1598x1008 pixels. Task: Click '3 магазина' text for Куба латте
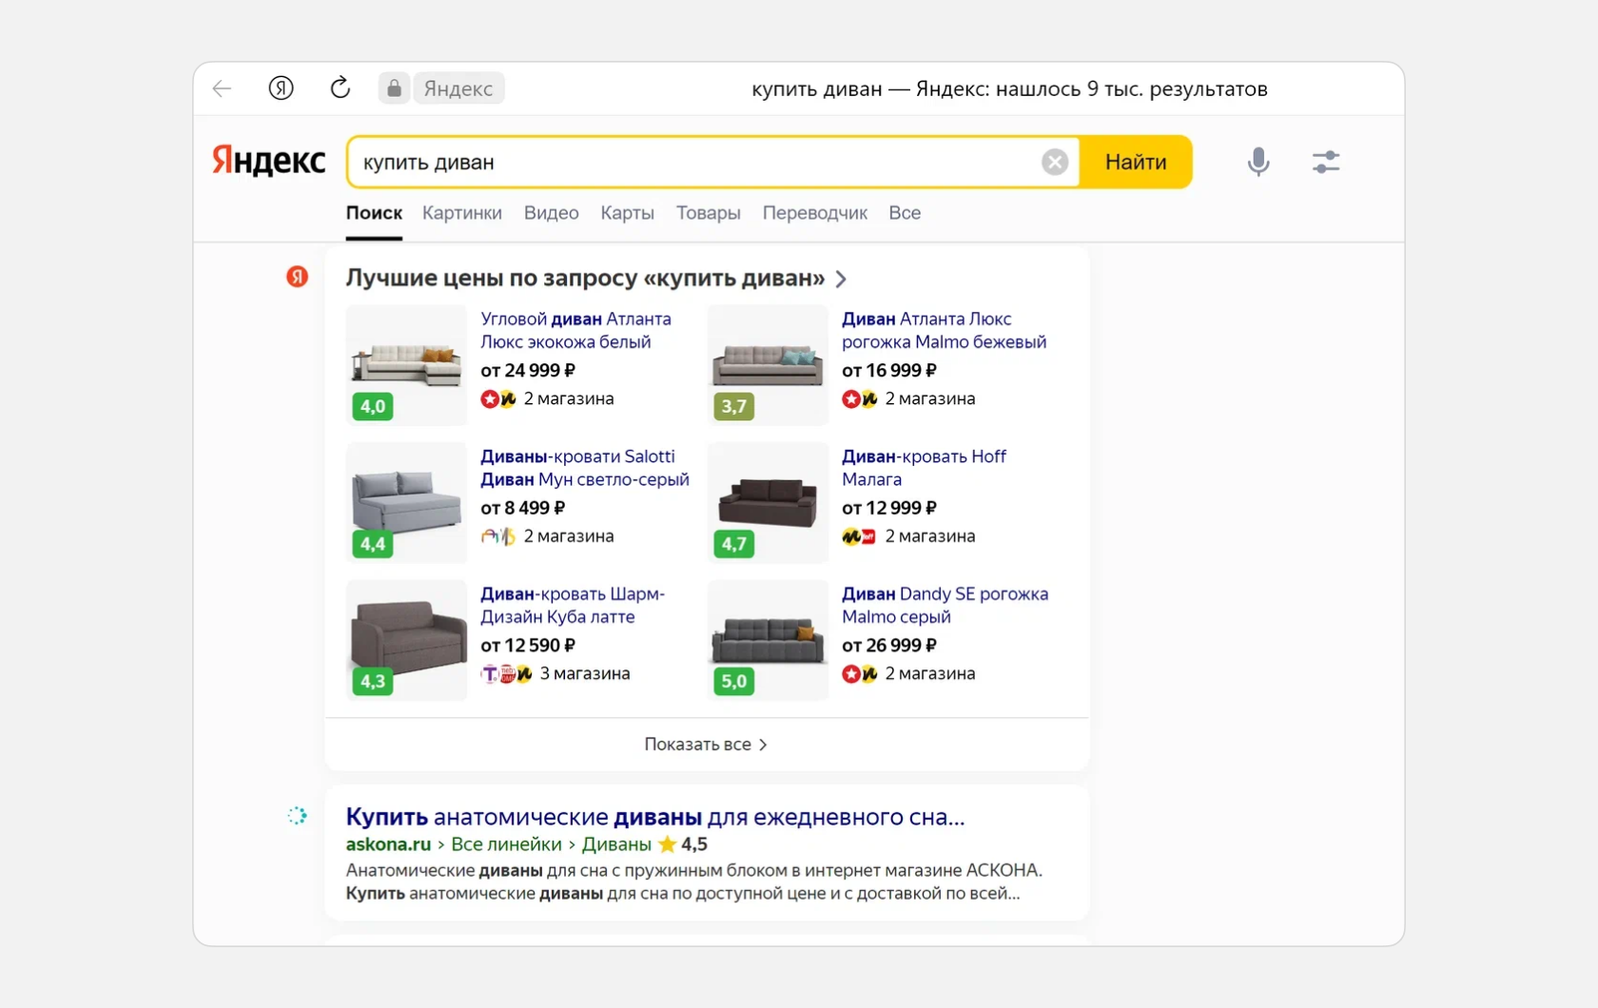click(585, 673)
